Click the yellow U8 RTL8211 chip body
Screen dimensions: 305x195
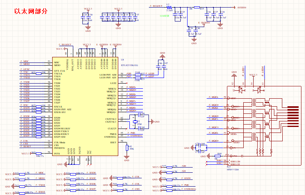[x=85, y=106]
